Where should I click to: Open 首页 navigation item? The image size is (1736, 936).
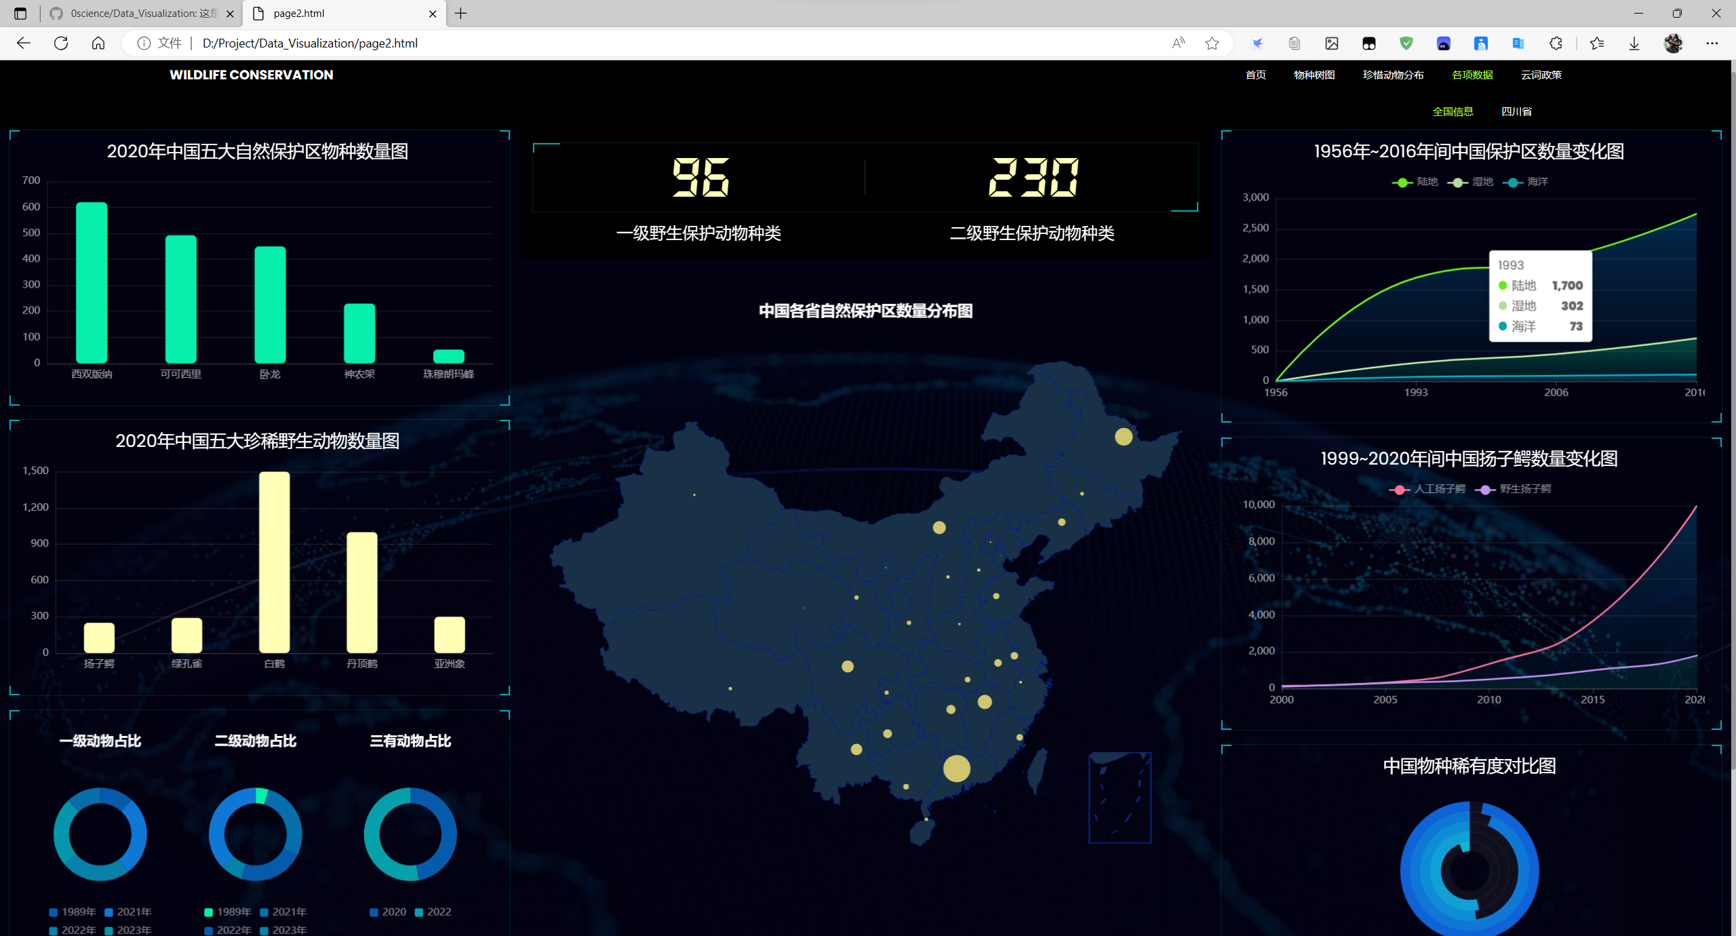click(x=1256, y=75)
